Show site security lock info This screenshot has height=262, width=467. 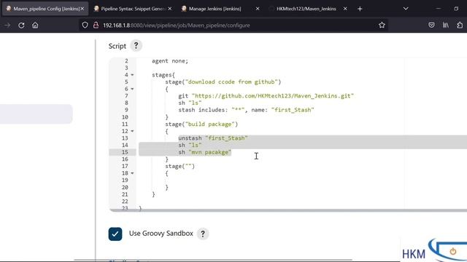pos(96,25)
